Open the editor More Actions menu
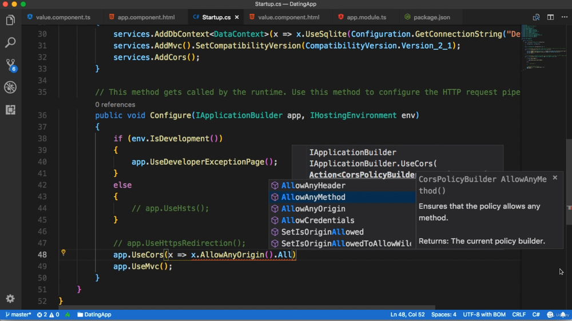This screenshot has height=321, width=572. (x=565, y=17)
